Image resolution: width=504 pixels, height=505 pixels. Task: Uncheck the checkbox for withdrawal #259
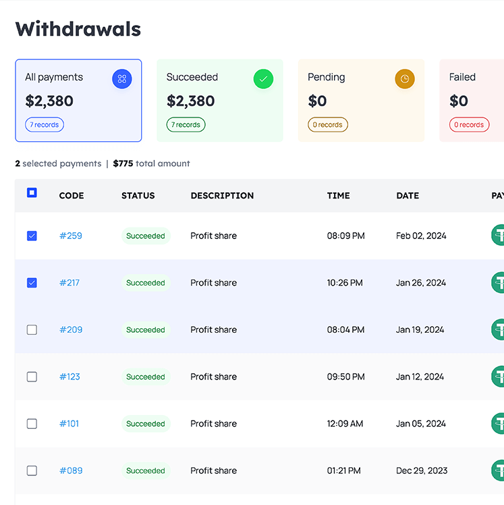[32, 236]
